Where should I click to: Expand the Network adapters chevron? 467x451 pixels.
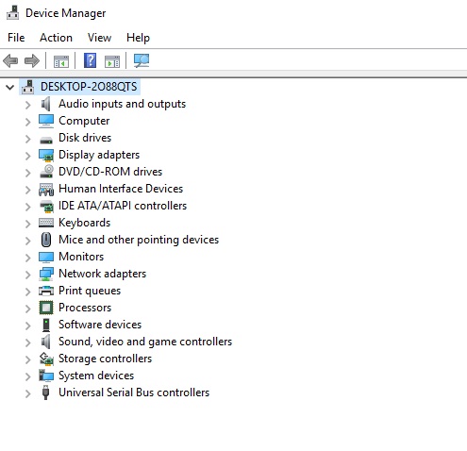(x=28, y=275)
